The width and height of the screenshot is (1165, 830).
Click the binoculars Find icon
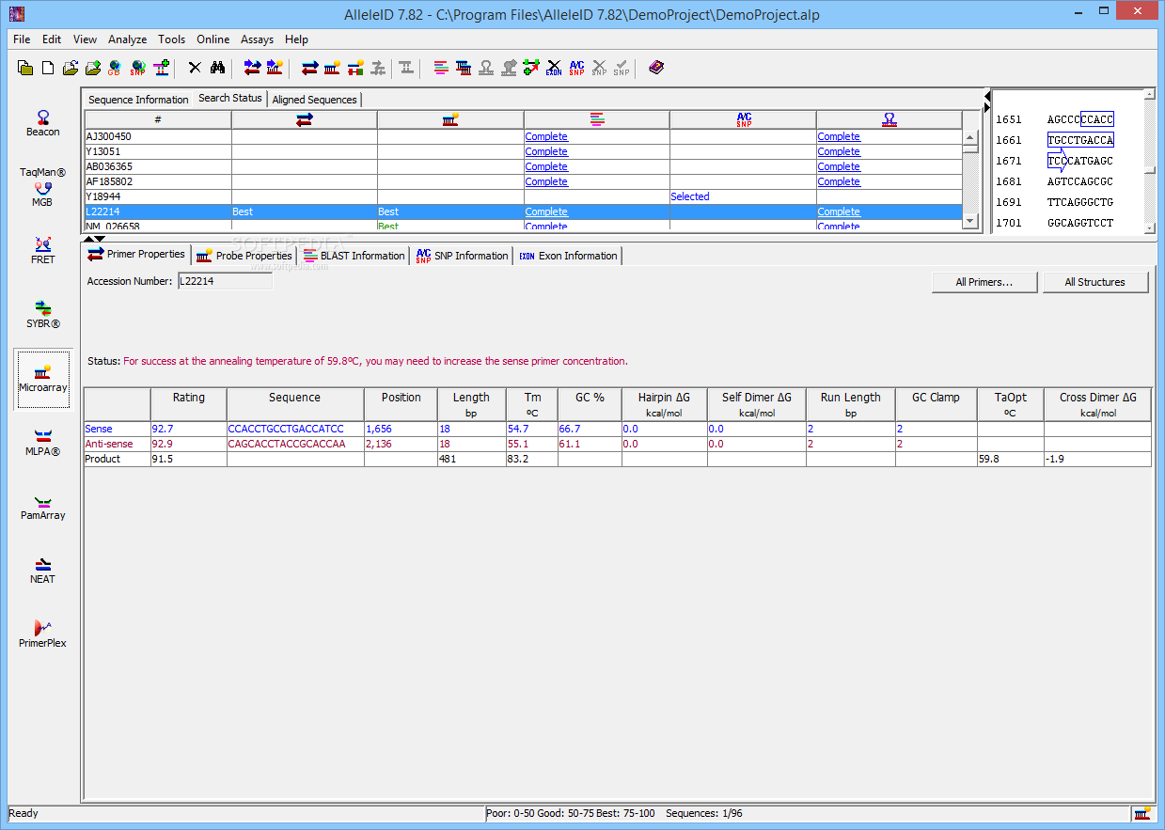pos(217,68)
